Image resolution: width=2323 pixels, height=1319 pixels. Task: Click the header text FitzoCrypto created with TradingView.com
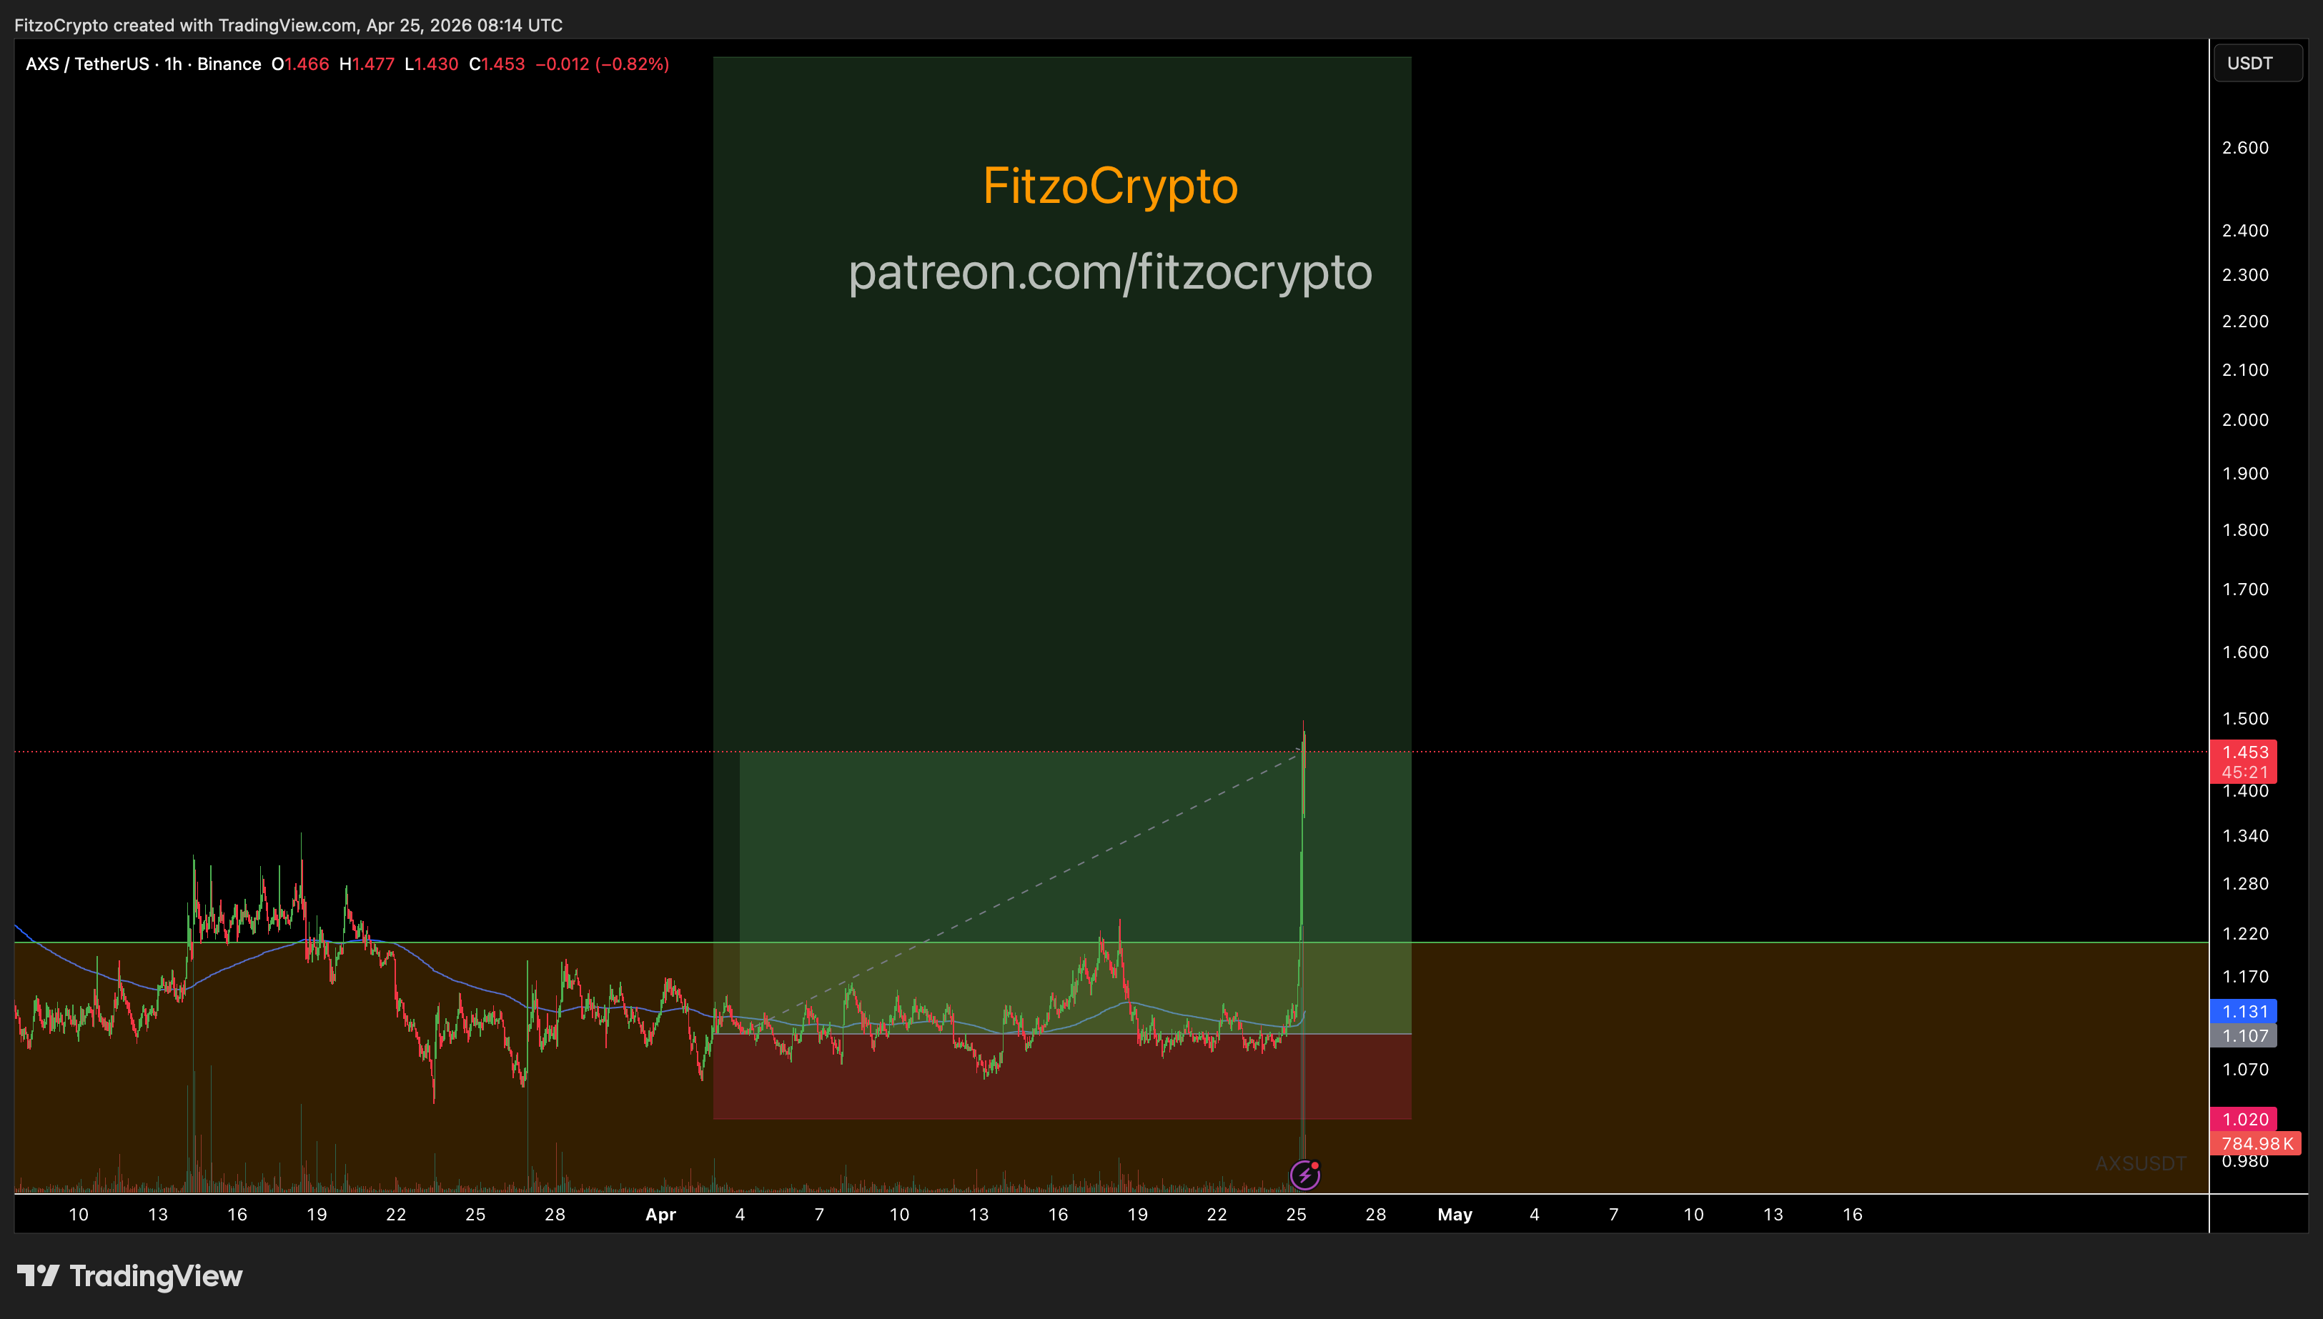pyautogui.click(x=288, y=26)
